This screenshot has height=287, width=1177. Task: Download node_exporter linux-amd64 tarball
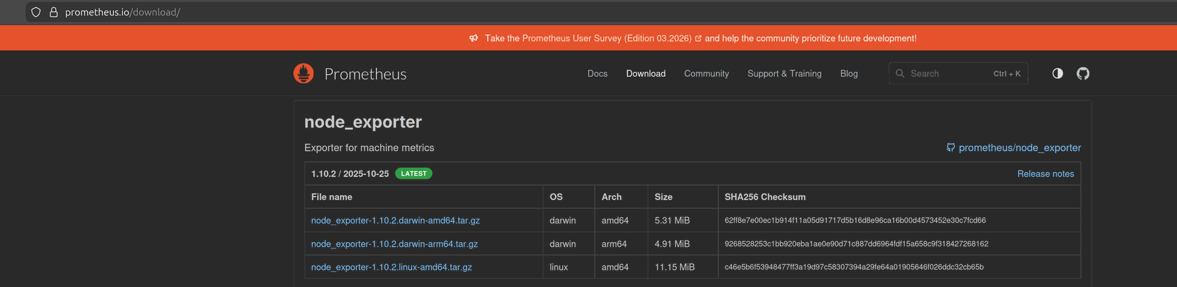pyautogui.click(x=391, y=267)
